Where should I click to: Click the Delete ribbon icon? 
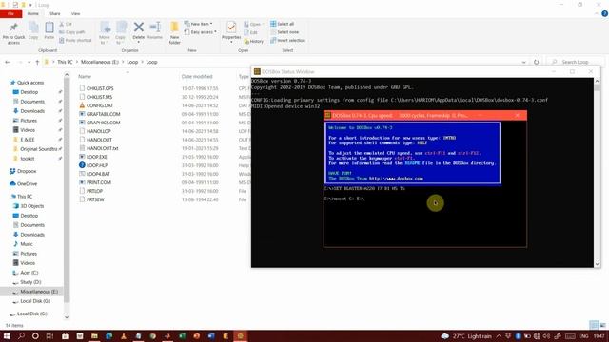pyautogui.click(x=139, y=30)
